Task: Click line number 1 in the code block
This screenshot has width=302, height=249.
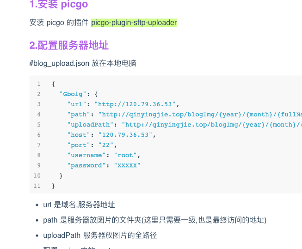Action: coord(39,84)
